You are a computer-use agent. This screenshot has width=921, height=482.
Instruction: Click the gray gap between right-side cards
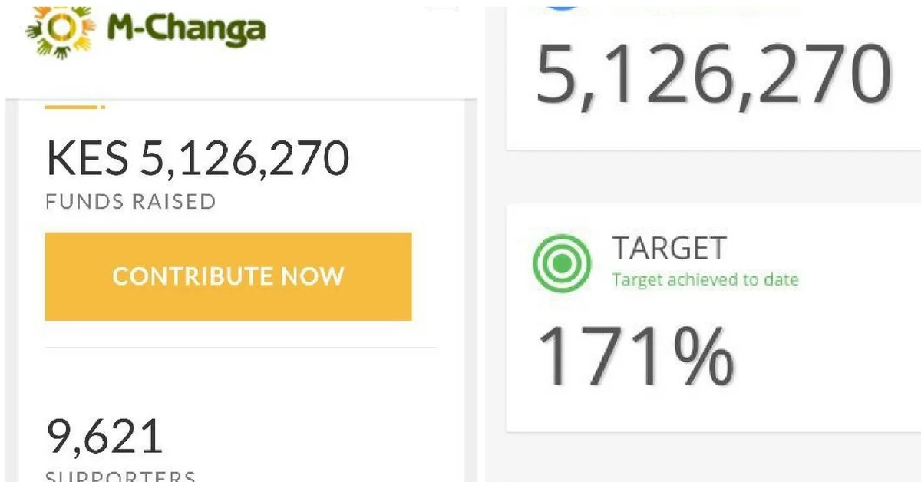point(714,177)
